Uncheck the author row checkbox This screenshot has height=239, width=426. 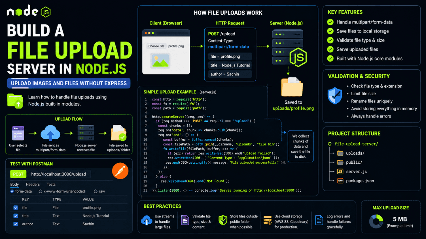(15, 224)
